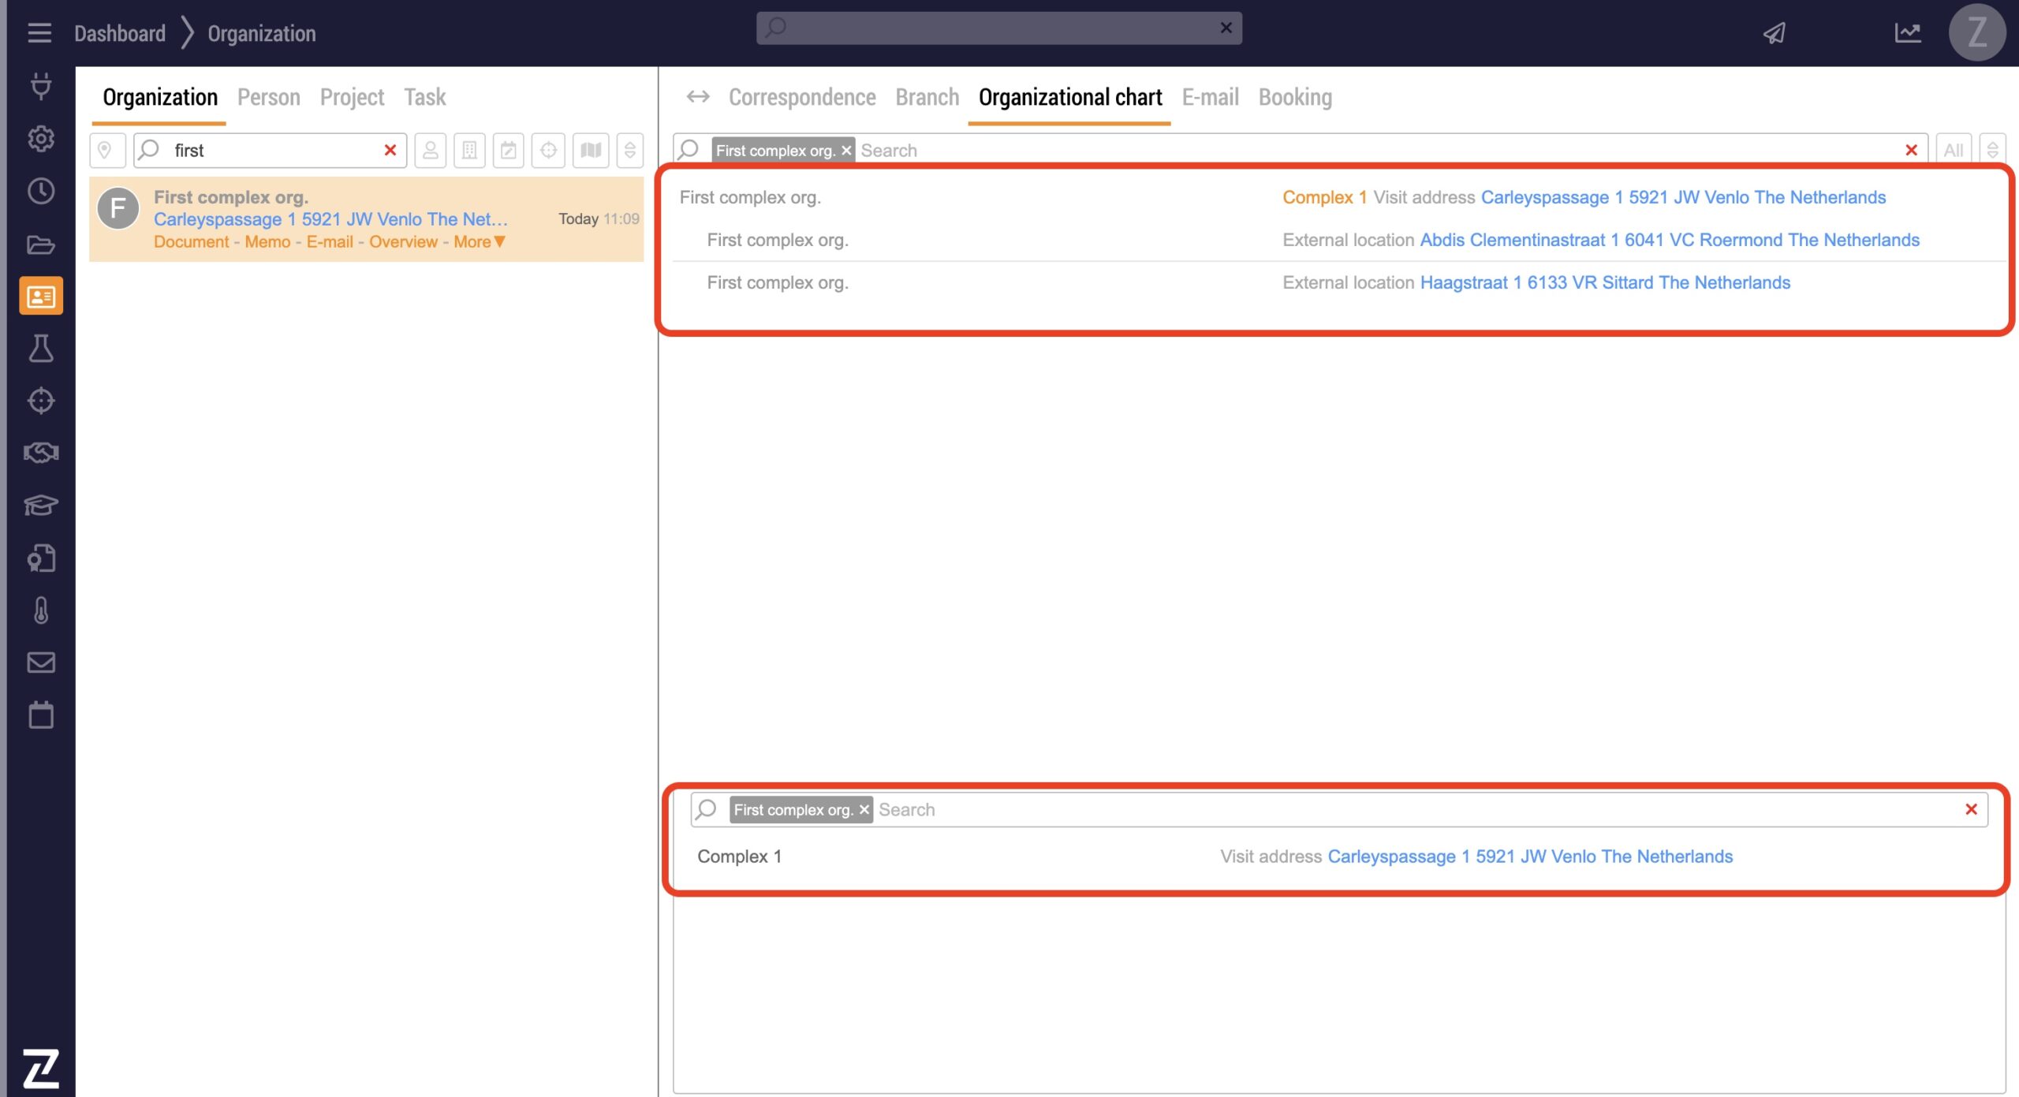Remove the First complex org. tag in top search
The width and height of the screenshot is (2019, 1097).
coord(846,150)
